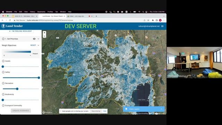
Task: Switch to the first Wellrailed browser tab
Action: coord(24,16)
